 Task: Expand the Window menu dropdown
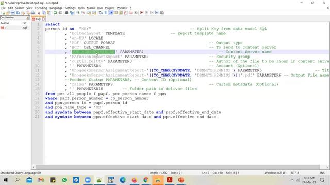pos(122,8)
